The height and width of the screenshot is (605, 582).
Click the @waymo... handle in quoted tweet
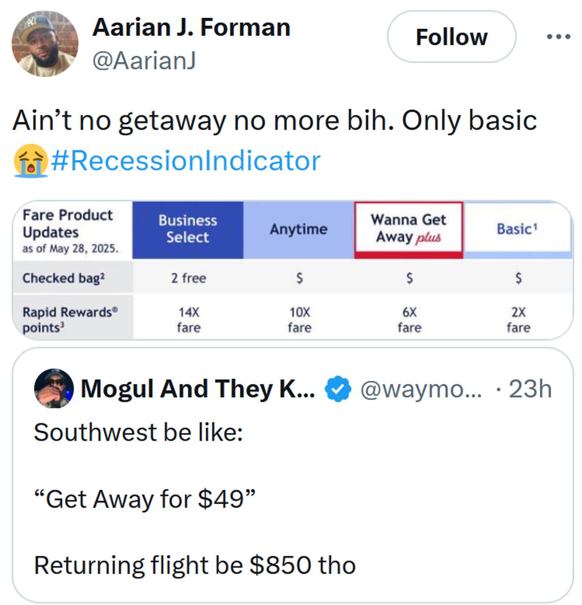[420, 389]
